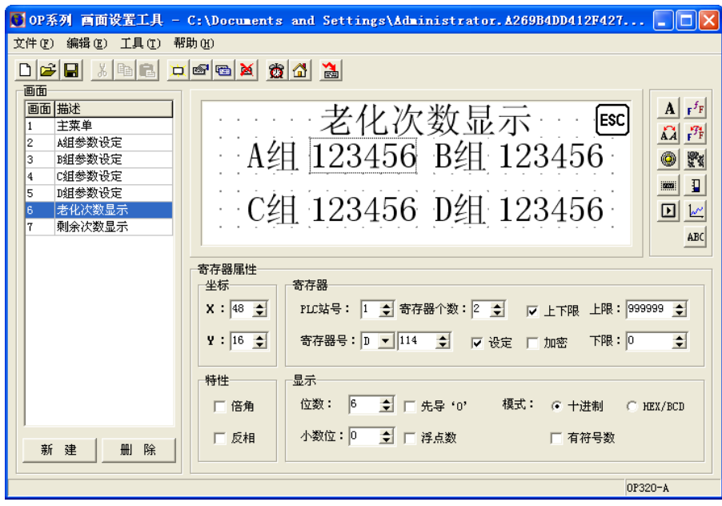
Task: Enable the 加密 checkbox
Action: tap(532, 343)
